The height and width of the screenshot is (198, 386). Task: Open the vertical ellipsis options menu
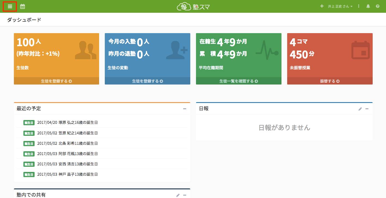coord(359,6)
